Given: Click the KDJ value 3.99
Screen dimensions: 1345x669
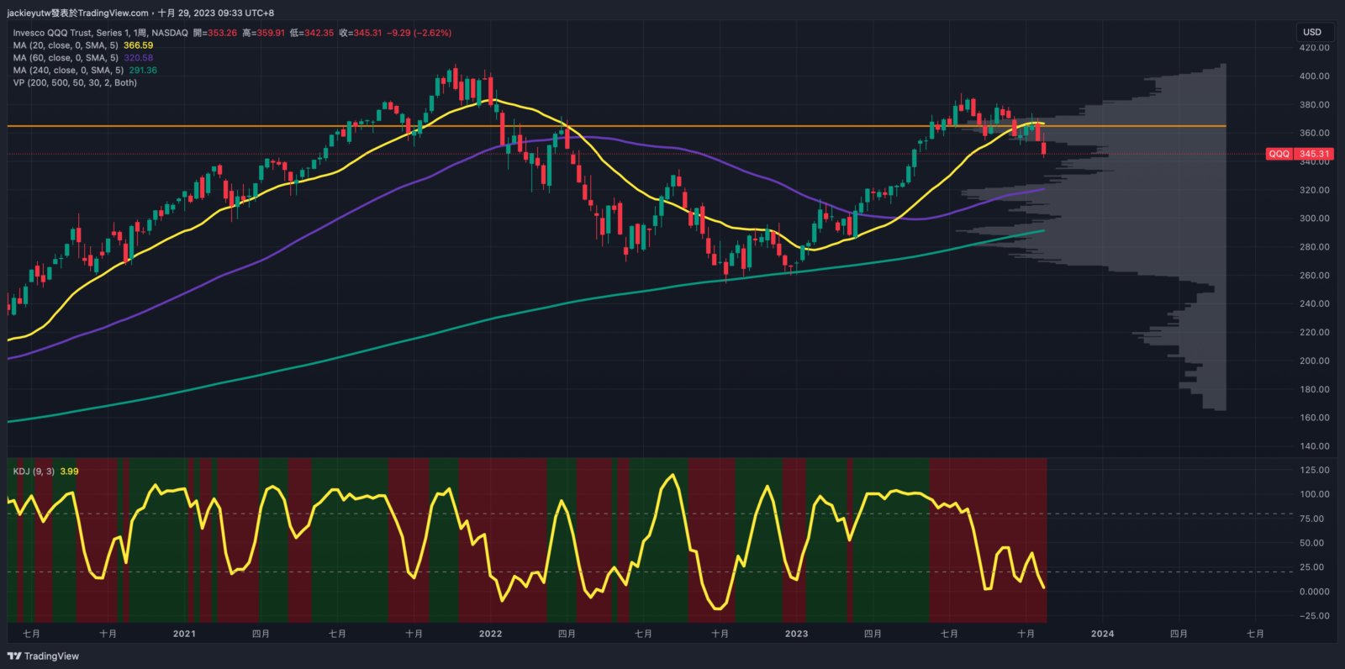Looking at the screenshot, I should click(x=69, y=471).
